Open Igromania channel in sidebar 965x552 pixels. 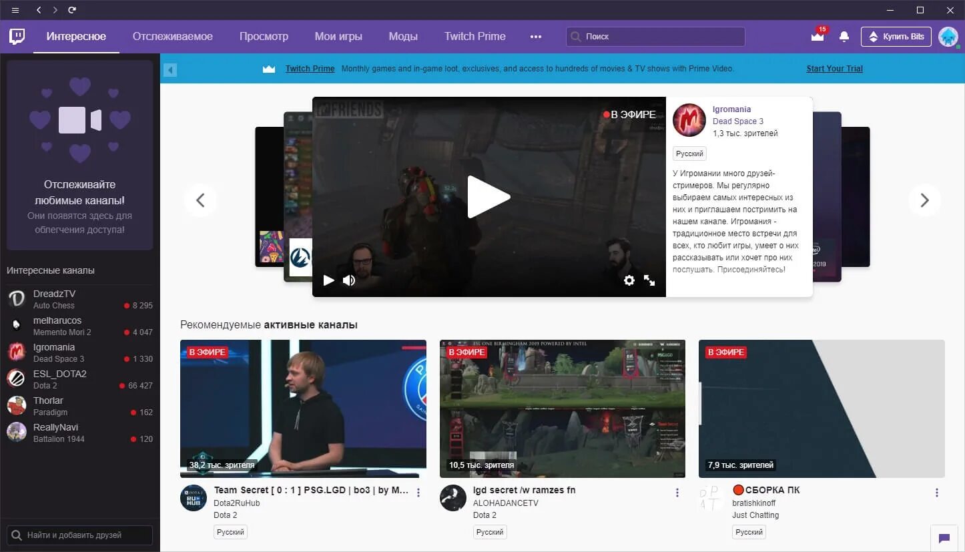[x=80, y=352]
